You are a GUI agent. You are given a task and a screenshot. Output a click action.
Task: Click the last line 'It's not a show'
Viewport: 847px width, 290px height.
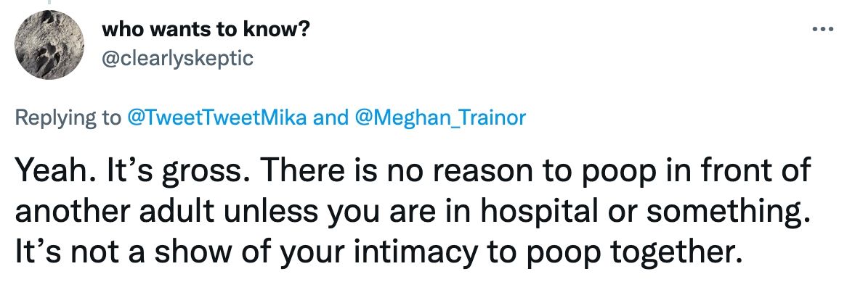[376, 252]
